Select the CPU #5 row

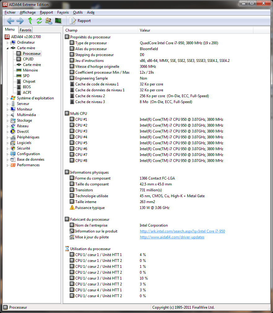pos(167,143)
